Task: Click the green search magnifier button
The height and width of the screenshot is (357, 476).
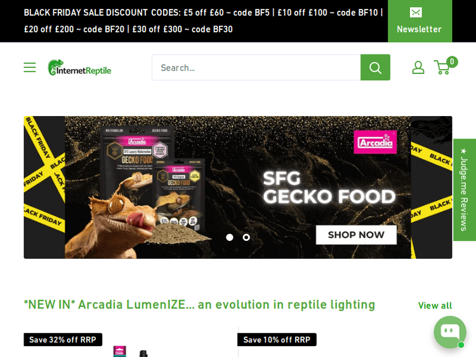Action: pos(375,67)
